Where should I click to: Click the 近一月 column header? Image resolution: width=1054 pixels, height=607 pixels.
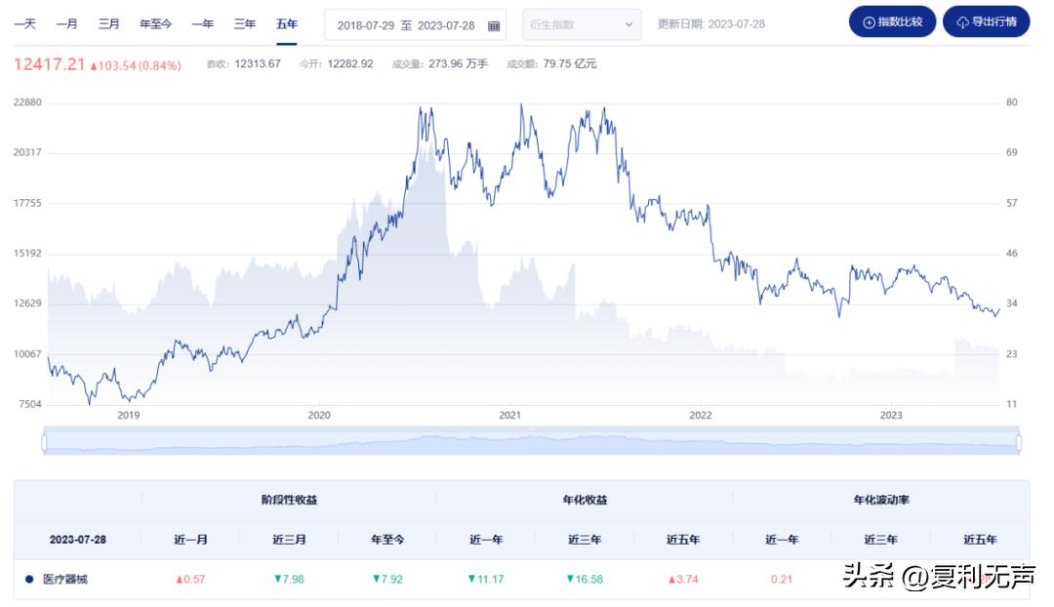pos(190,540)
